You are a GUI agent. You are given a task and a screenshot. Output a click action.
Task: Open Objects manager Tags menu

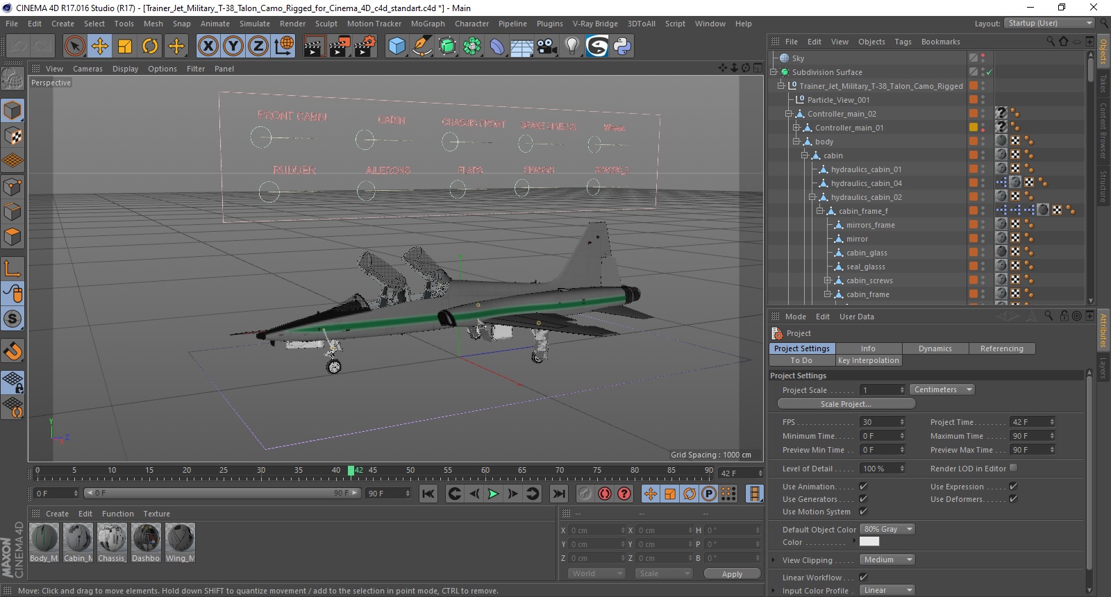[x=903, y=42]
